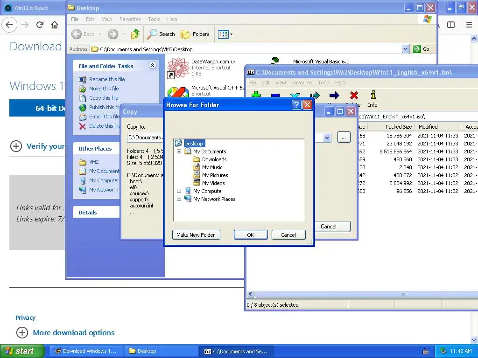Screen dimensions: 478x358
Task: Open the Windows XP Start button
Action: [x=22, y=351]
